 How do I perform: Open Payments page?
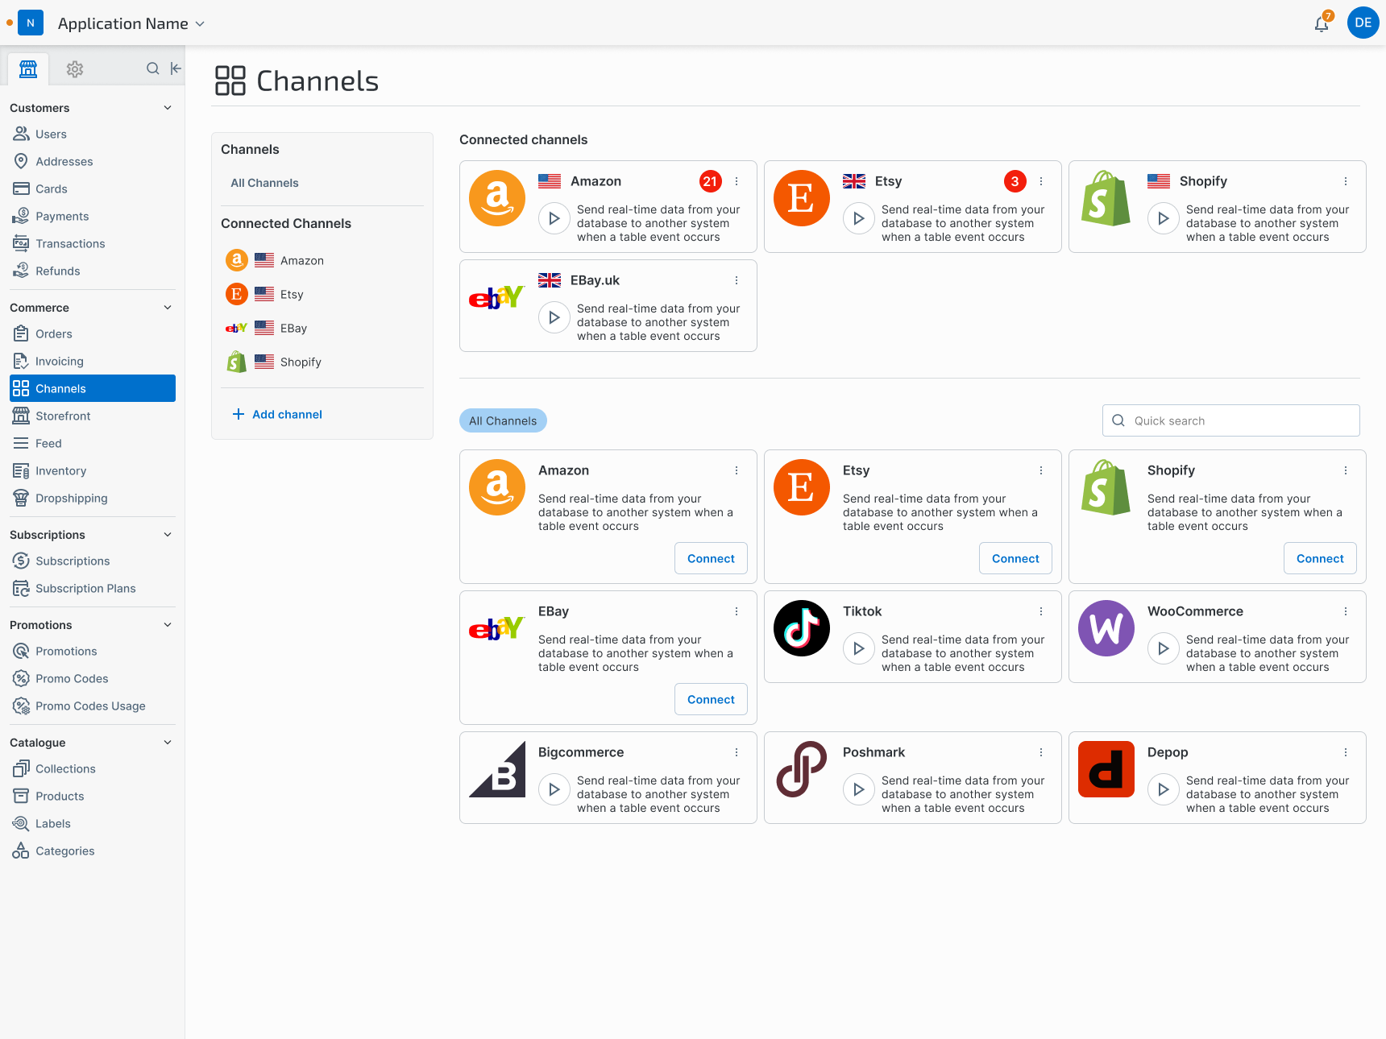pos(93,217)
